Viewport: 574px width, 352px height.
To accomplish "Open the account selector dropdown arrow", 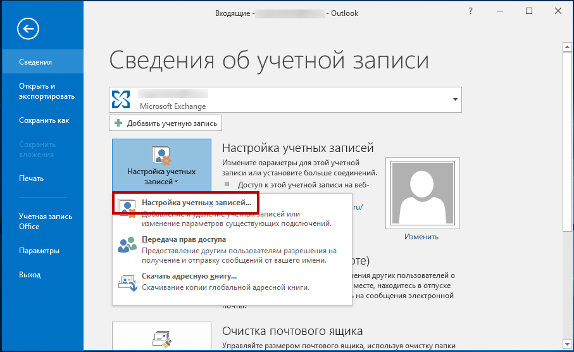I will tap(455, 99).
